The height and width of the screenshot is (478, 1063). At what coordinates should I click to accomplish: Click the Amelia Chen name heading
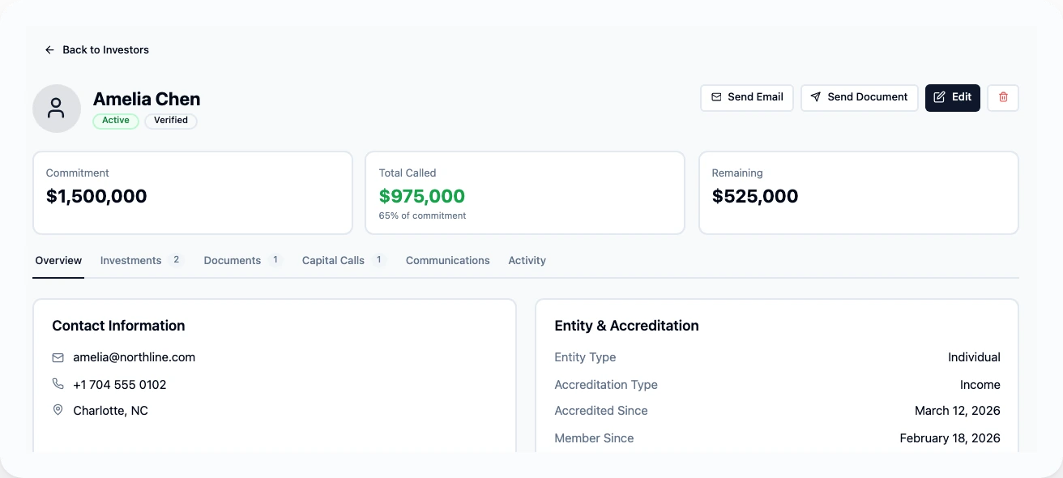point(147,100)
